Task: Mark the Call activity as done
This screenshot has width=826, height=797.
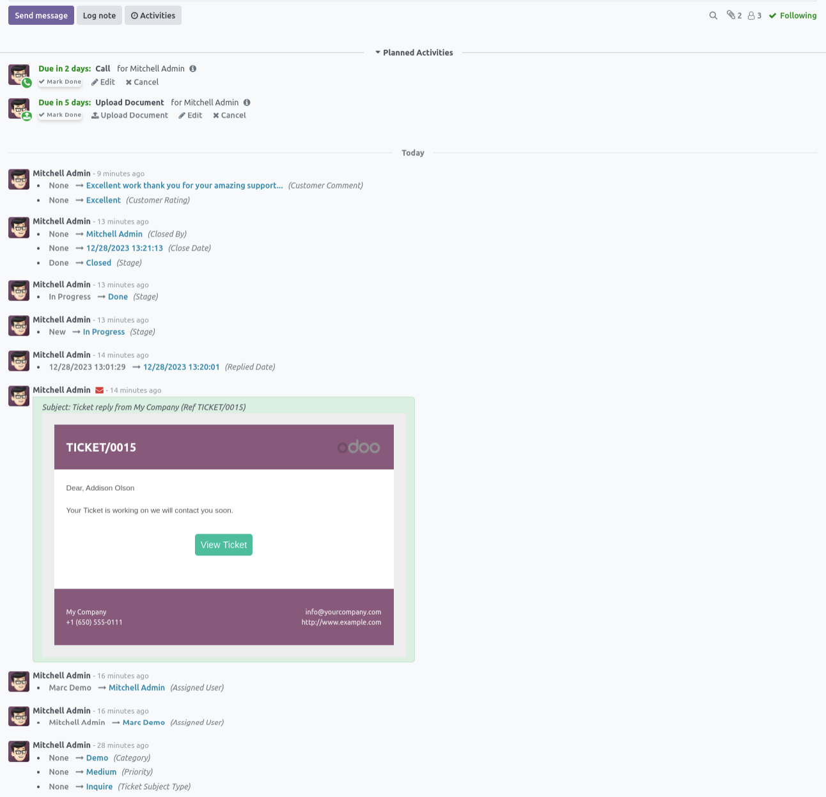Action: tap(60, 82)
